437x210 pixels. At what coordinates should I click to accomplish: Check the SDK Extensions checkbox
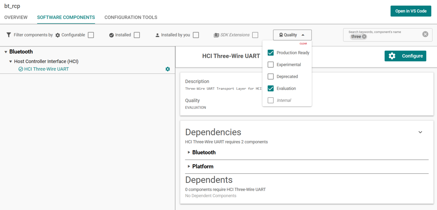pyautogui.click(x=255, y=35)
